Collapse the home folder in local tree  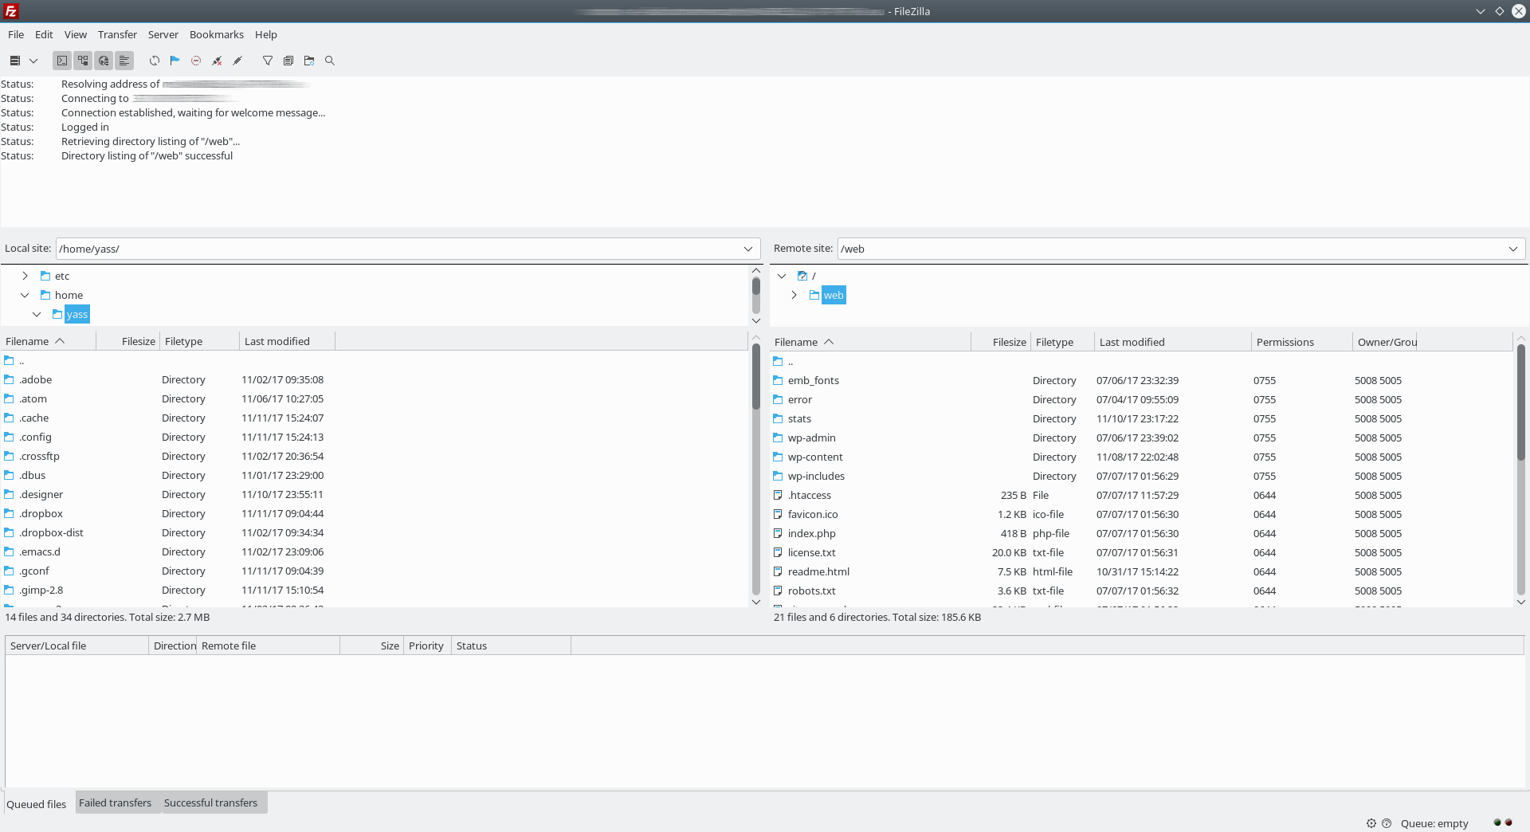25,295
